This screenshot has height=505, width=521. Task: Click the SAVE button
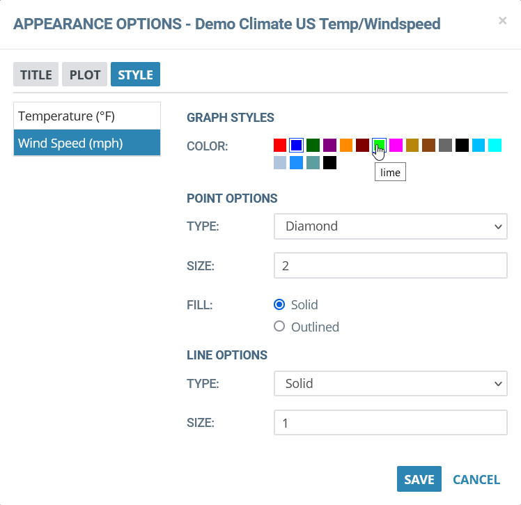click(x=419, y=479)
